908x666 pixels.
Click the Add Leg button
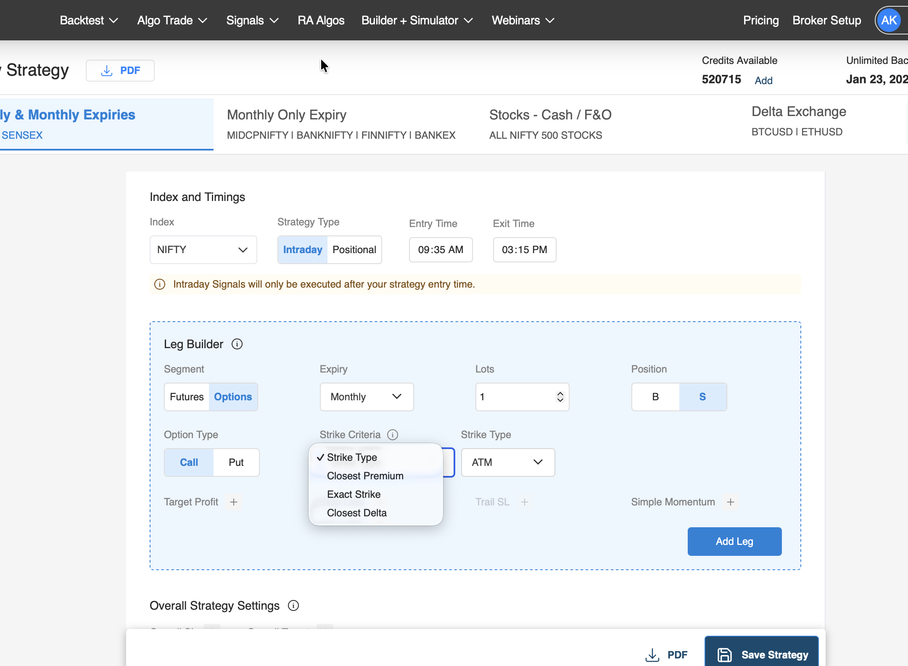pyautogui.click(x=734, y=541)
